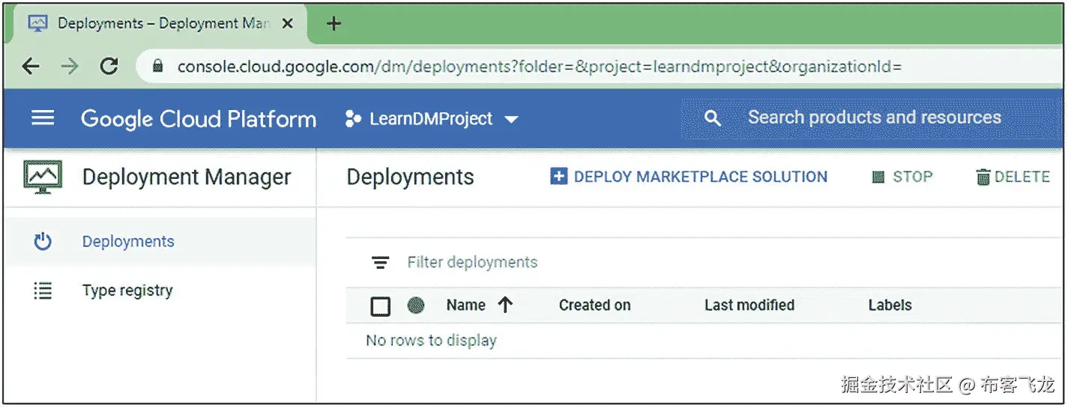Click the status circle column icon
1068x408 pixels.
click(416, 305)
